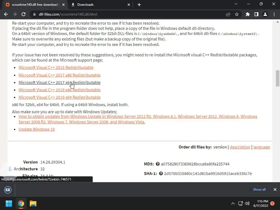The height and width of the screenshot is (210, 280).
Task: Open network status tray icon
Action: (x=240, y=203)
